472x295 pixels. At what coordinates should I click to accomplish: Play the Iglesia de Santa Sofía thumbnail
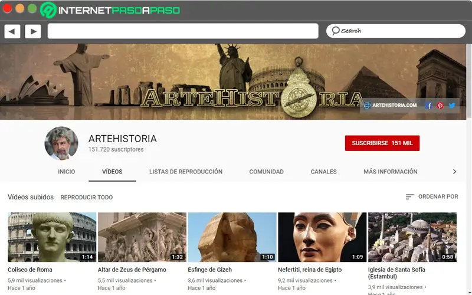[x=412, y=237]
